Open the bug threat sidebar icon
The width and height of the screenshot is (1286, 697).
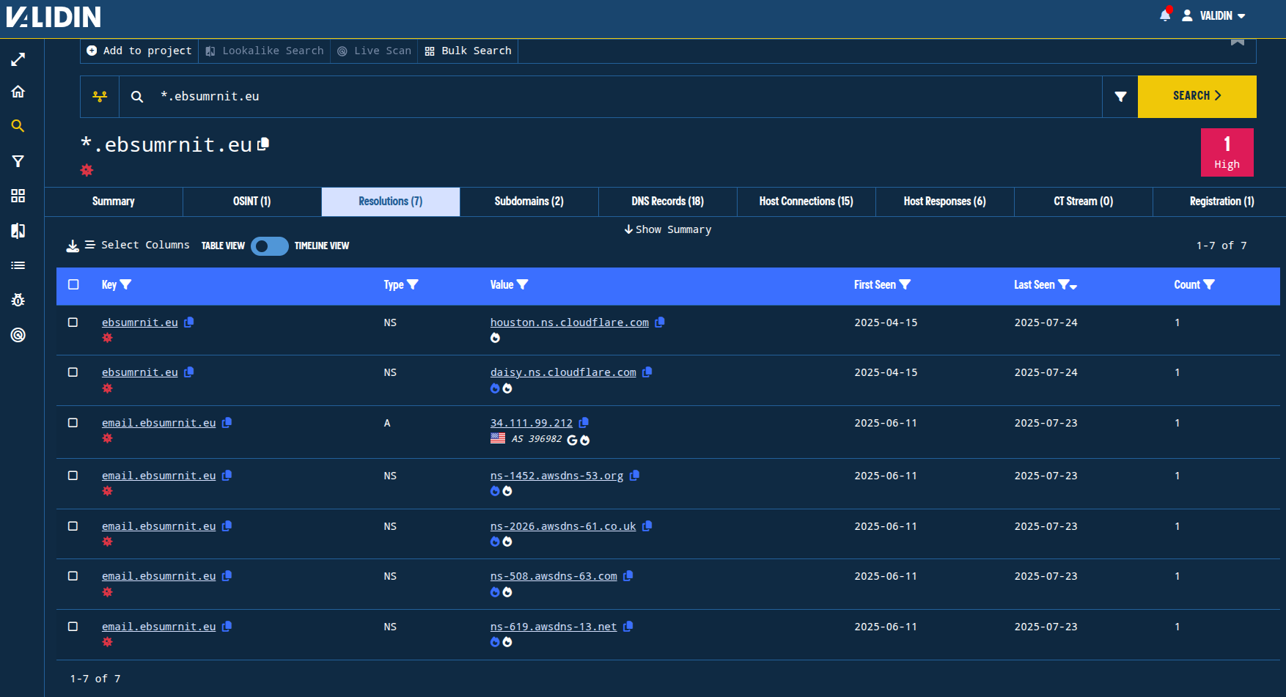[x=18, y=300]
